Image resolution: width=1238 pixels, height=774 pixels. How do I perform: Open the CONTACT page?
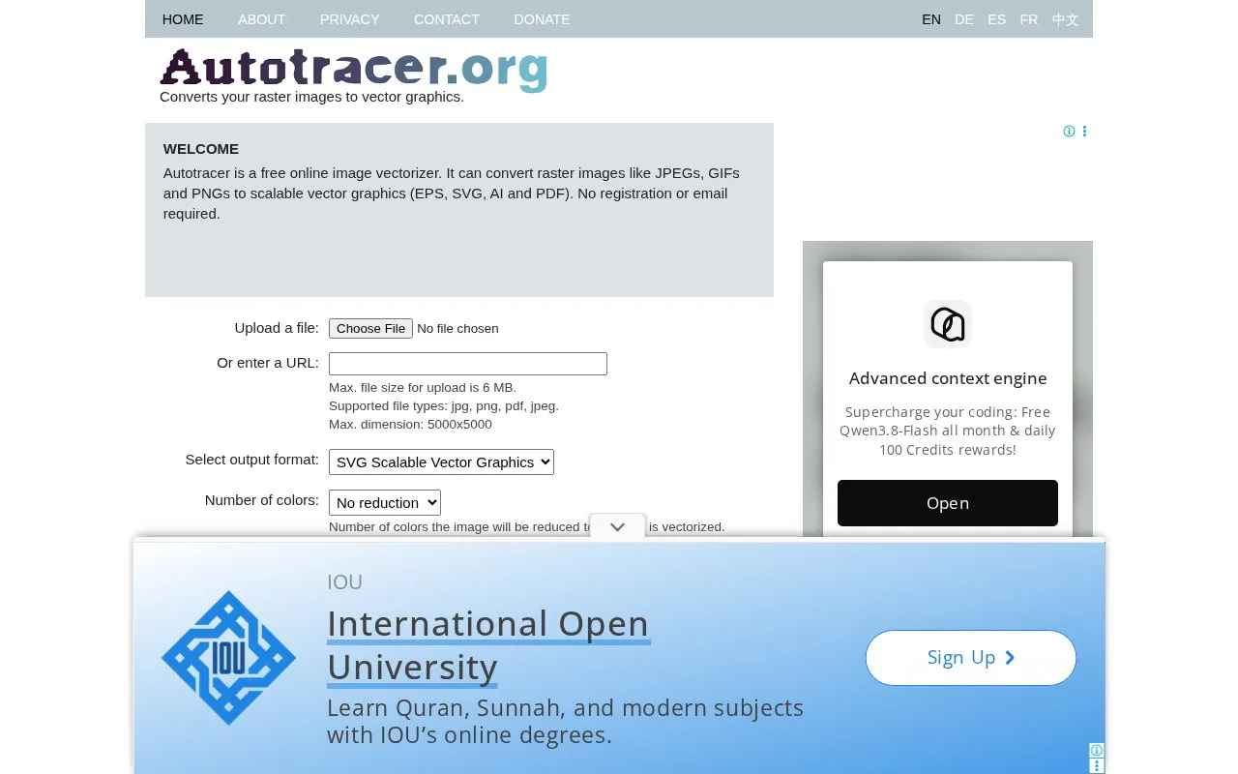(447, 19)
